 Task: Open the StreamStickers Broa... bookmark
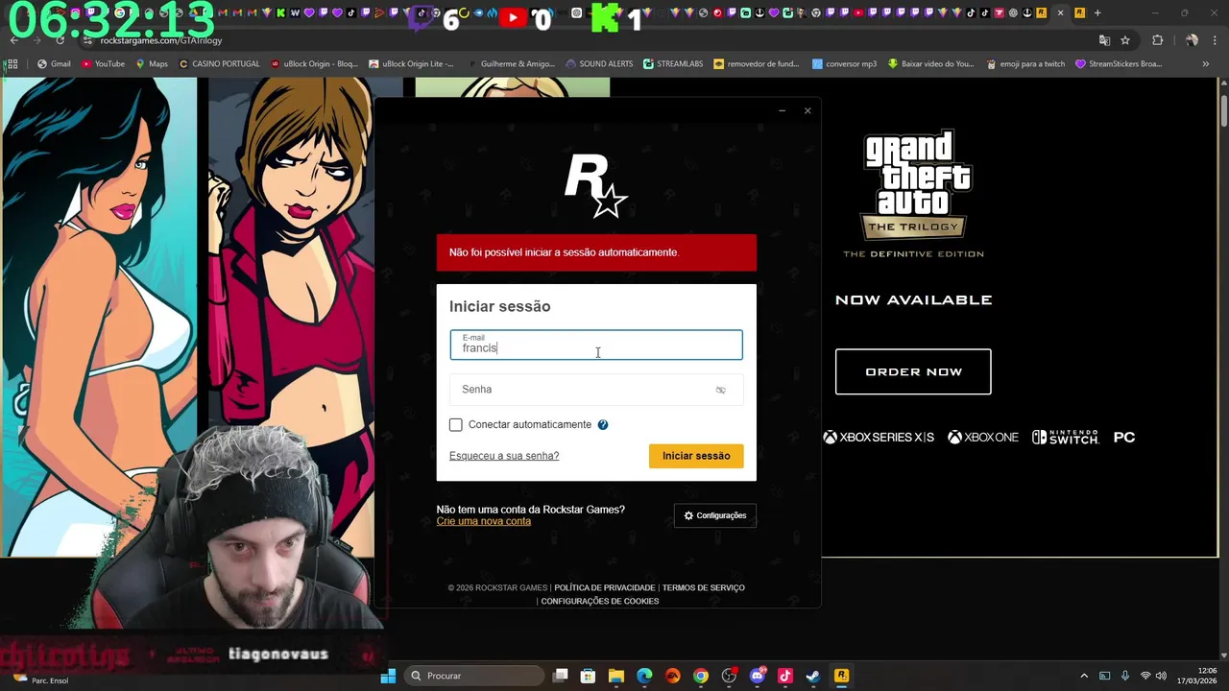pos(1119,64)
